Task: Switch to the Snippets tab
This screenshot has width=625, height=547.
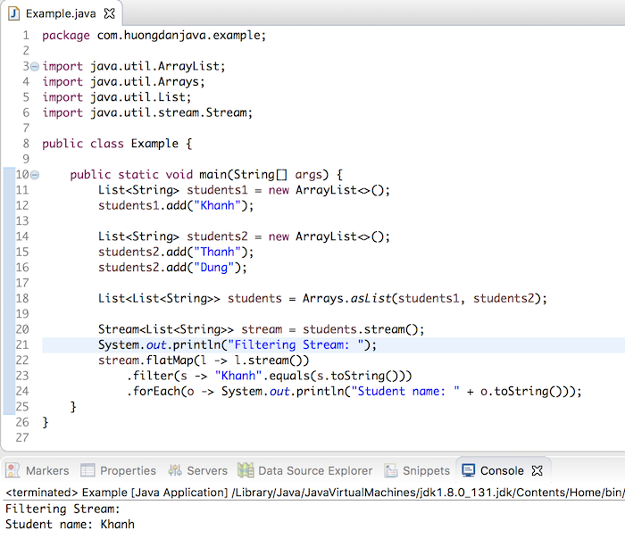Action: coord(417,470)
